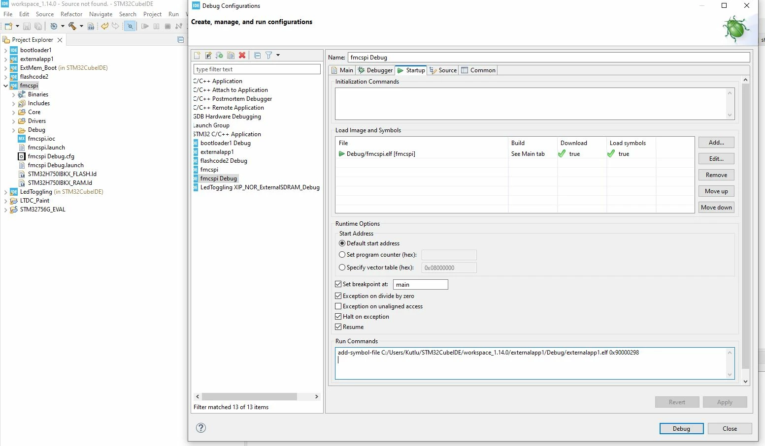This screenshot has height=446, width=765.
Task: Click the Edit... button for image
Action: [716, 159]
